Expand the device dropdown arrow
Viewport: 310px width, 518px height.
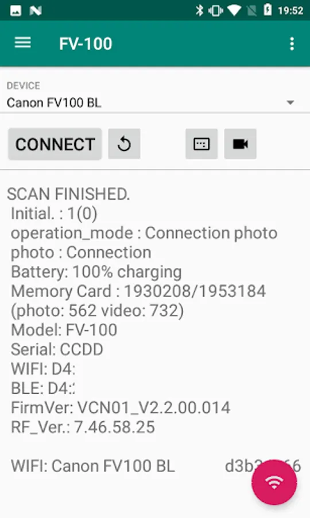tap(290, 103)
